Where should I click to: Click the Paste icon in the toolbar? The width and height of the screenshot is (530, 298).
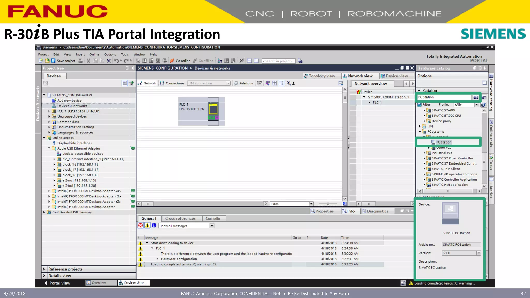(102, 61)
